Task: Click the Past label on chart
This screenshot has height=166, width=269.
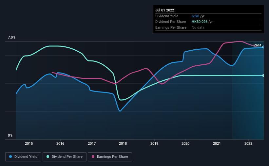Action: pos(257,45)
